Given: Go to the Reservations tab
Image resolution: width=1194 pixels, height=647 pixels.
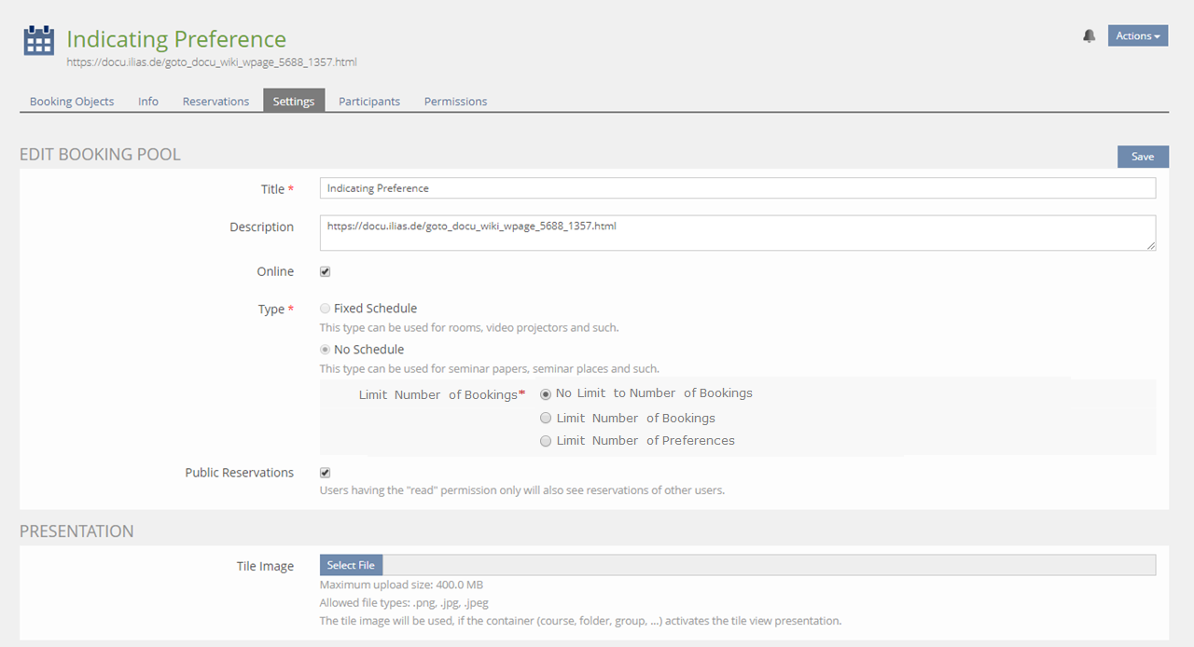Looking at the screenshot, I should 215,102.
